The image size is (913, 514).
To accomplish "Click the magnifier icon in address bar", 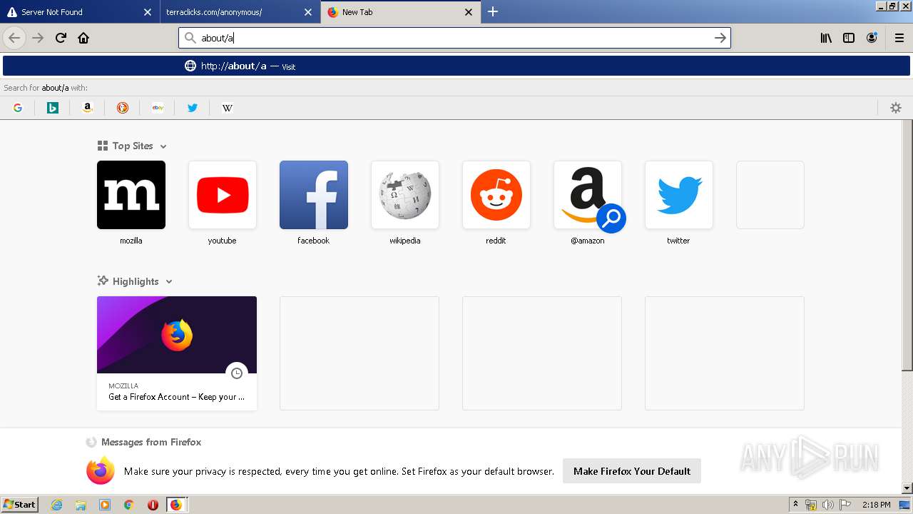I will [x=190, y=38].
